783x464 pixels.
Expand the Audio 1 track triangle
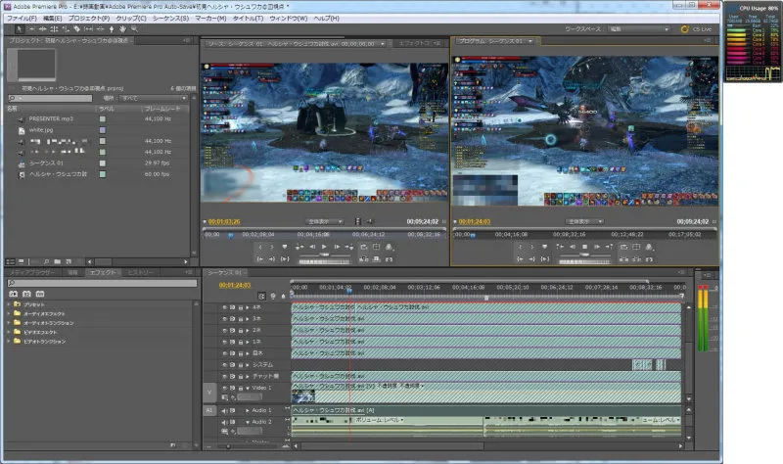248,410
